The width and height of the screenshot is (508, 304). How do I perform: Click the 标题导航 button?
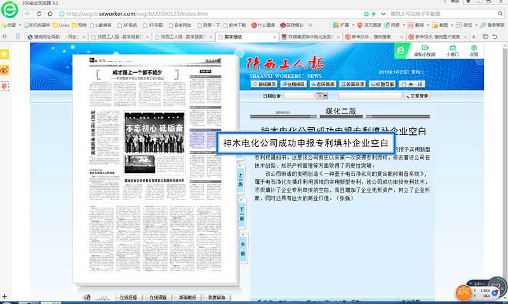point(382,84)
